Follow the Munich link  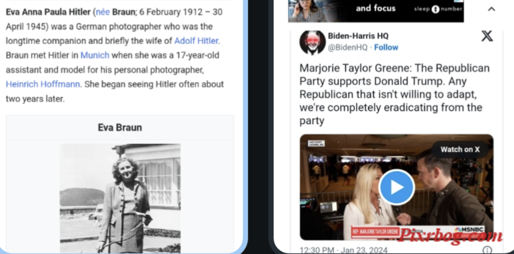tap(95, 55)
